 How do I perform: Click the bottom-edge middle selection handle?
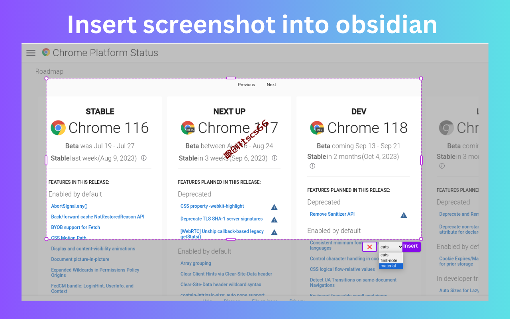(x=231, y=239)
